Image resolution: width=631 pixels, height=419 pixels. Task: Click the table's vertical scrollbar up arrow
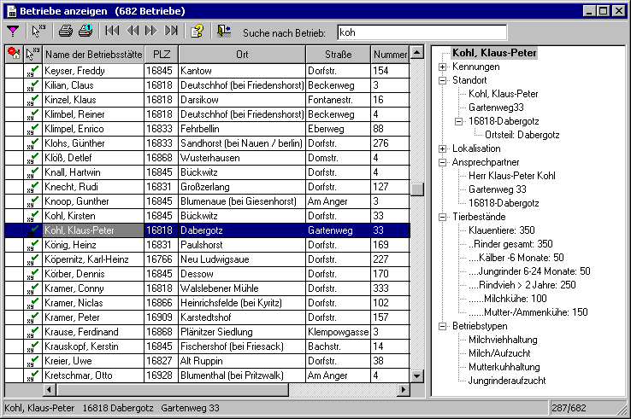click(x=417, y=52)
